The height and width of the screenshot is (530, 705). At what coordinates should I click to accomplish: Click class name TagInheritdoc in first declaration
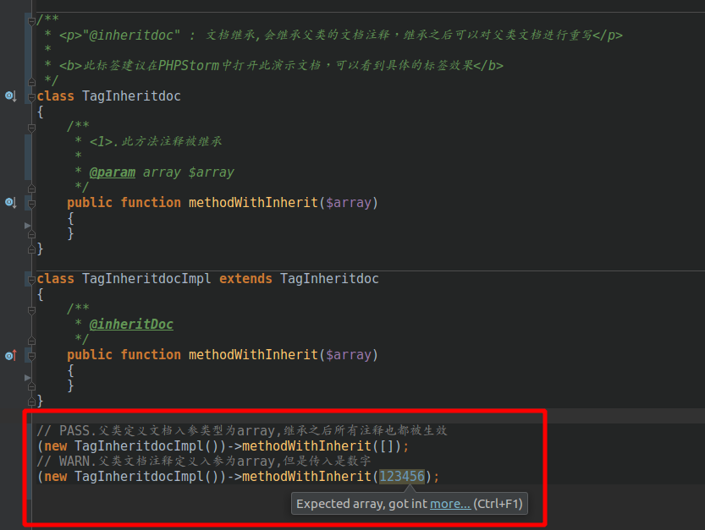[x=131, y=96]
